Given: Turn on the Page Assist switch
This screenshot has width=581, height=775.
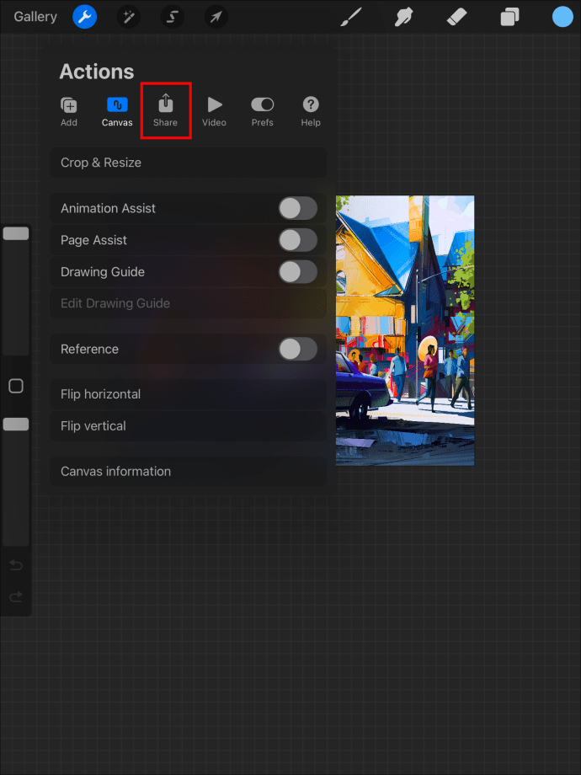Looking at the screenshot, I should [298, 240].
